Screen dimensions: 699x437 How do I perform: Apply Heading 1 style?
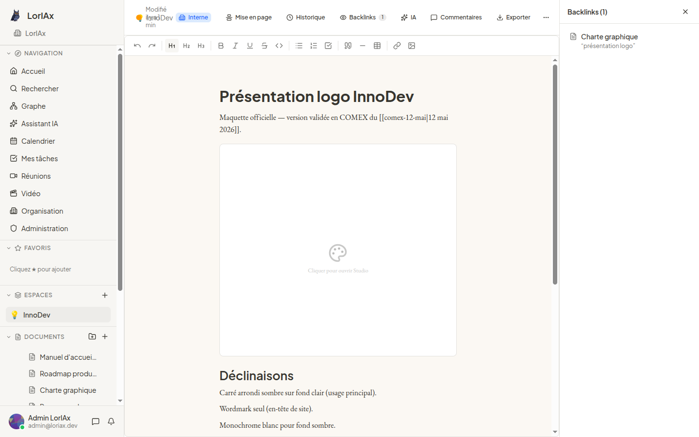pyautogui.click(x=172, y=46)
